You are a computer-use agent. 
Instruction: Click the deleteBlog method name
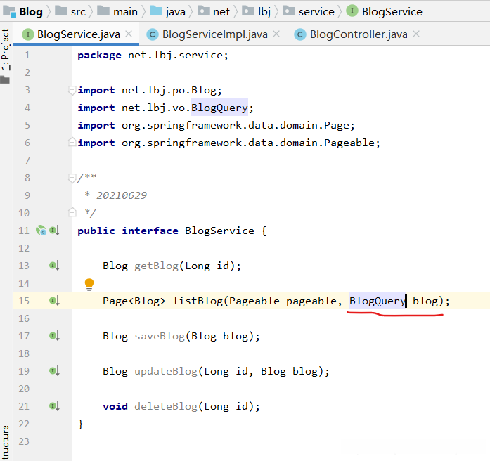pos(166,406)
